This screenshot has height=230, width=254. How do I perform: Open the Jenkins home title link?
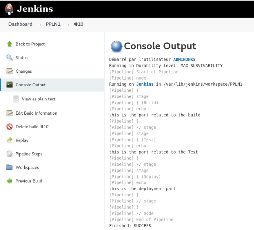click(35, 9)
